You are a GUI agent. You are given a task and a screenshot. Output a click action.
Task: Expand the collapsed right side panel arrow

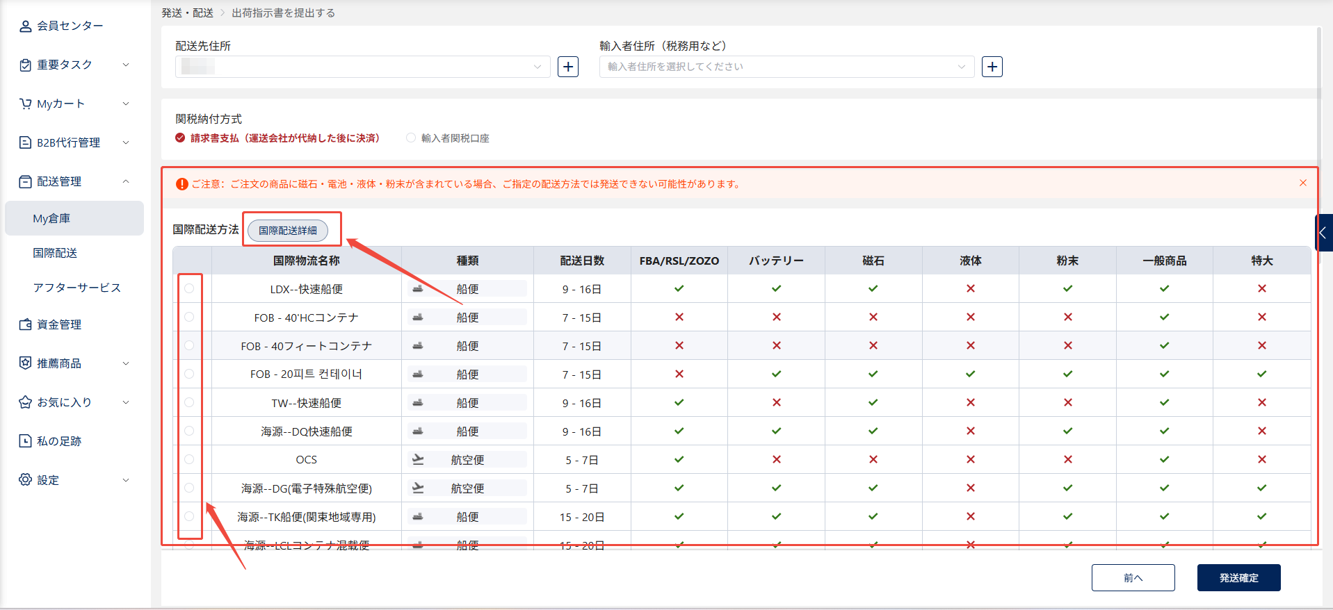(1323, 233)
